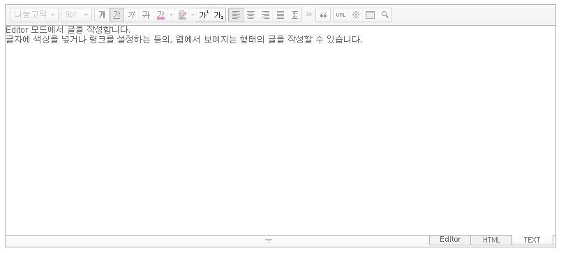
Task: Open the special characters picker
Action: coord(355,15)
